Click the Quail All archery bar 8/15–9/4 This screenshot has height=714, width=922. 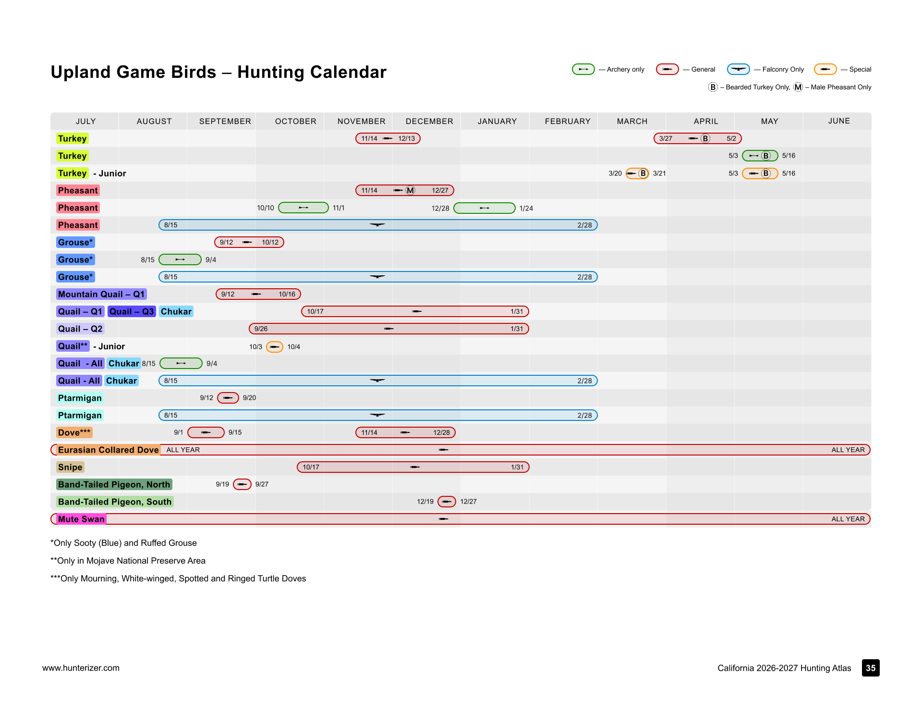(x=181, y=363)
